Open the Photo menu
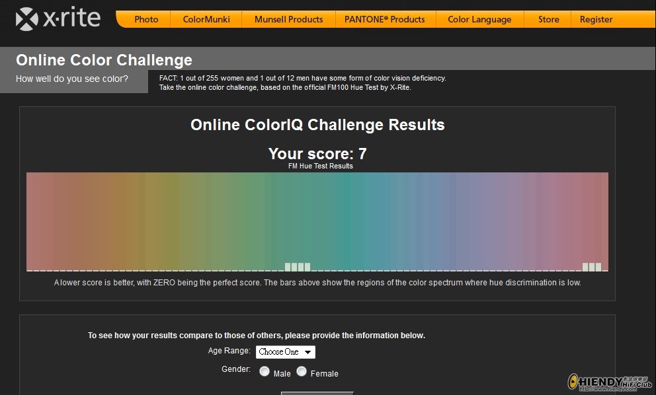The width and height of the screenshot is (656, 395). tap(146, 19)
